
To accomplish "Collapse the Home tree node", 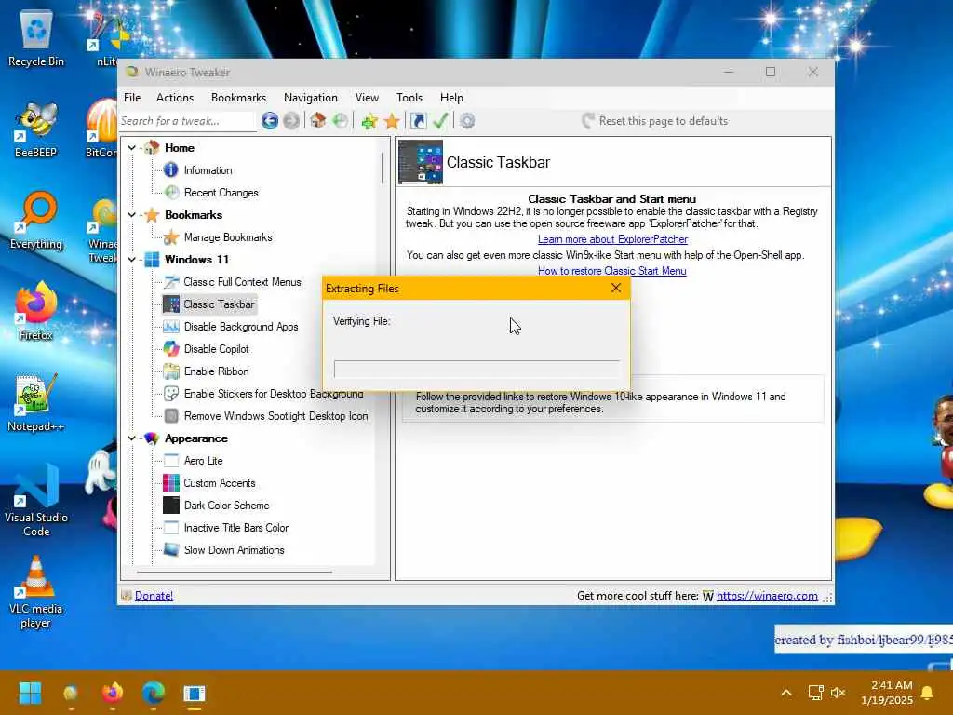I will pos(132,148).
